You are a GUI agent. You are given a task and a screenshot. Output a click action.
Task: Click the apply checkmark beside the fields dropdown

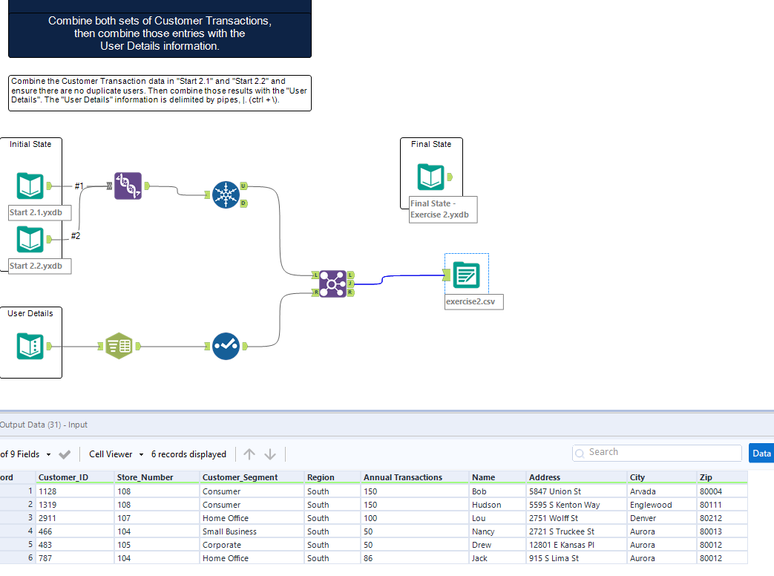pyautogui.click(x=65, y=454)
